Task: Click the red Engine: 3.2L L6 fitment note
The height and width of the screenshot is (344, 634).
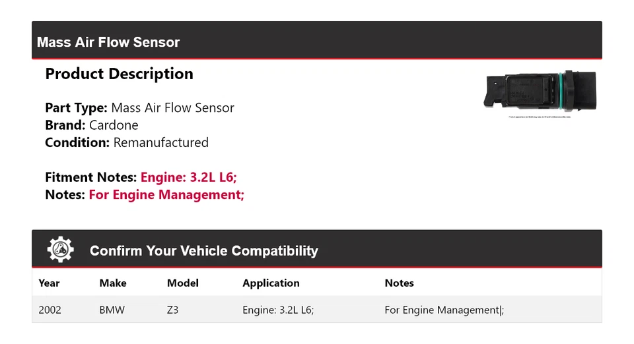Action: [188, 177]
